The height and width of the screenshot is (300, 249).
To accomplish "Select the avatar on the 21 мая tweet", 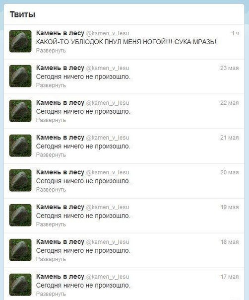I will [20, 146].
